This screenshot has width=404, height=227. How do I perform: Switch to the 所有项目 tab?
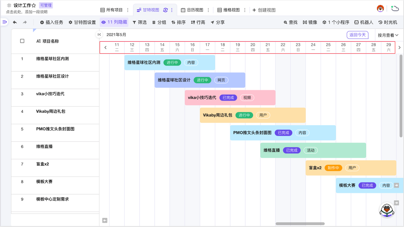tap(111, 10)
